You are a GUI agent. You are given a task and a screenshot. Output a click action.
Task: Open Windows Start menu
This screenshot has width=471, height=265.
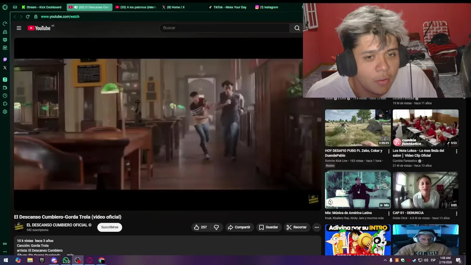coord(6,260)
